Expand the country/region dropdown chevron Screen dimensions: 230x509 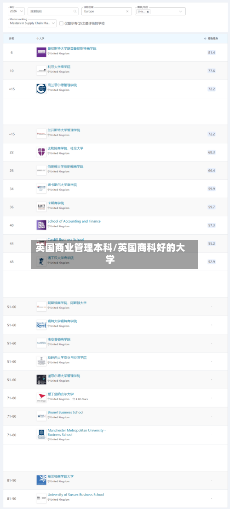click(x=180, y=12)
